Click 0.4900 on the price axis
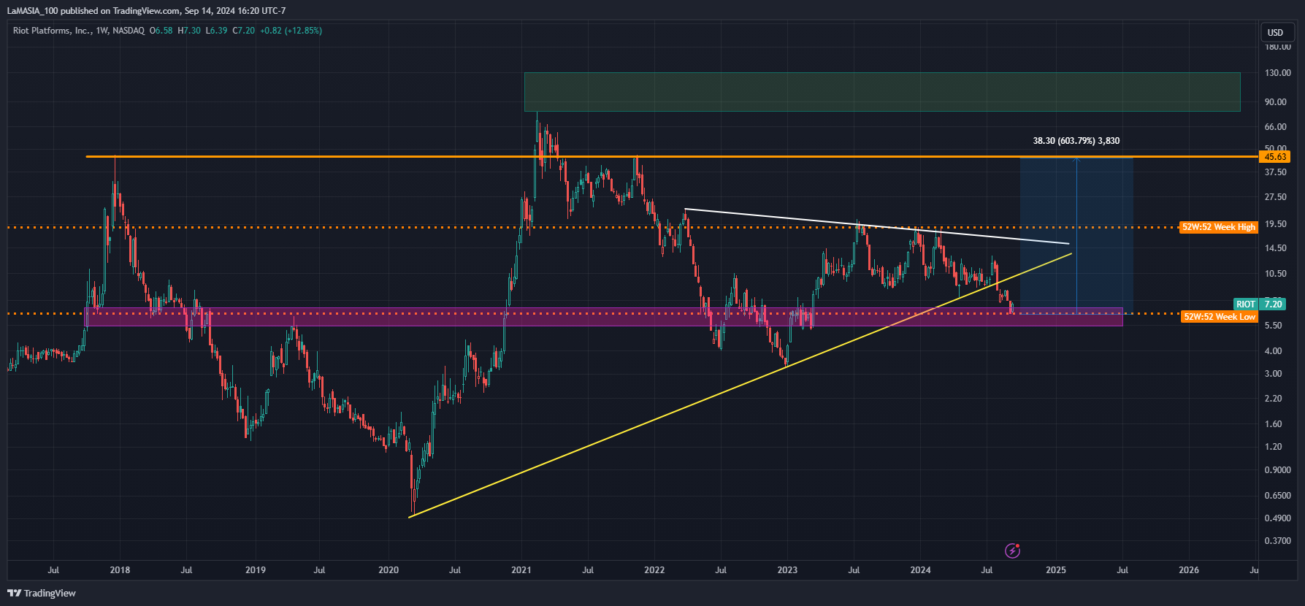Viewport: 1305px width, 606px height. point(1278,518)
